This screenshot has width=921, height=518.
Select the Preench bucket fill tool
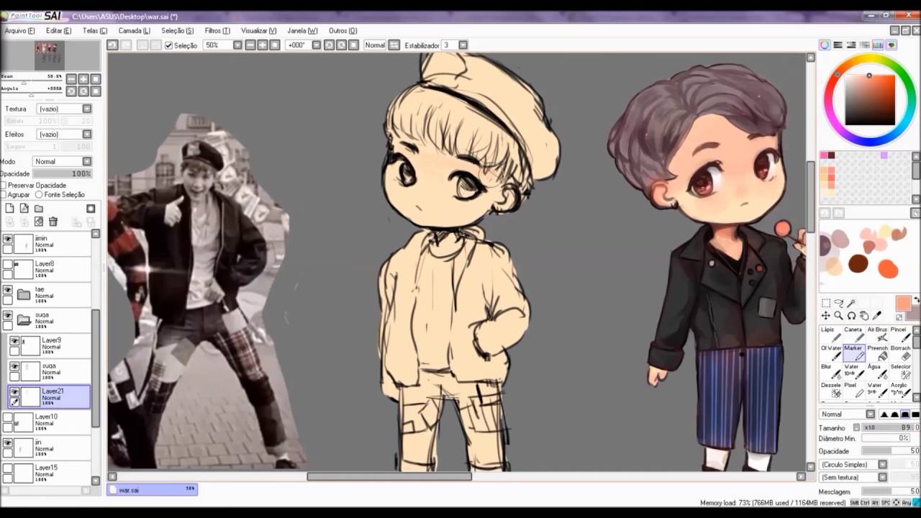tap(876, 353)
